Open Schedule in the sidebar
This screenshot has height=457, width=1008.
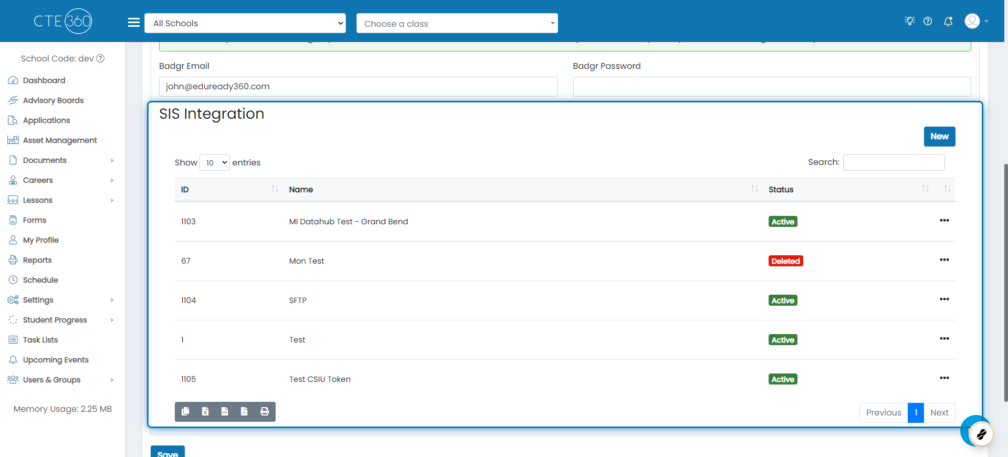tap(40, 280)
